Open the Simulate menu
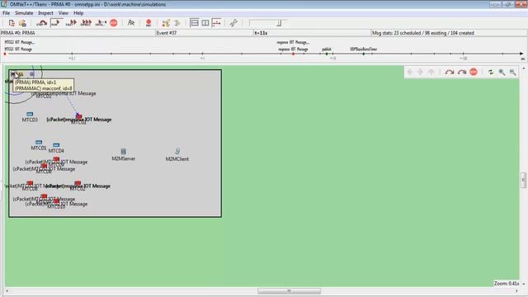 click(24, 13)
